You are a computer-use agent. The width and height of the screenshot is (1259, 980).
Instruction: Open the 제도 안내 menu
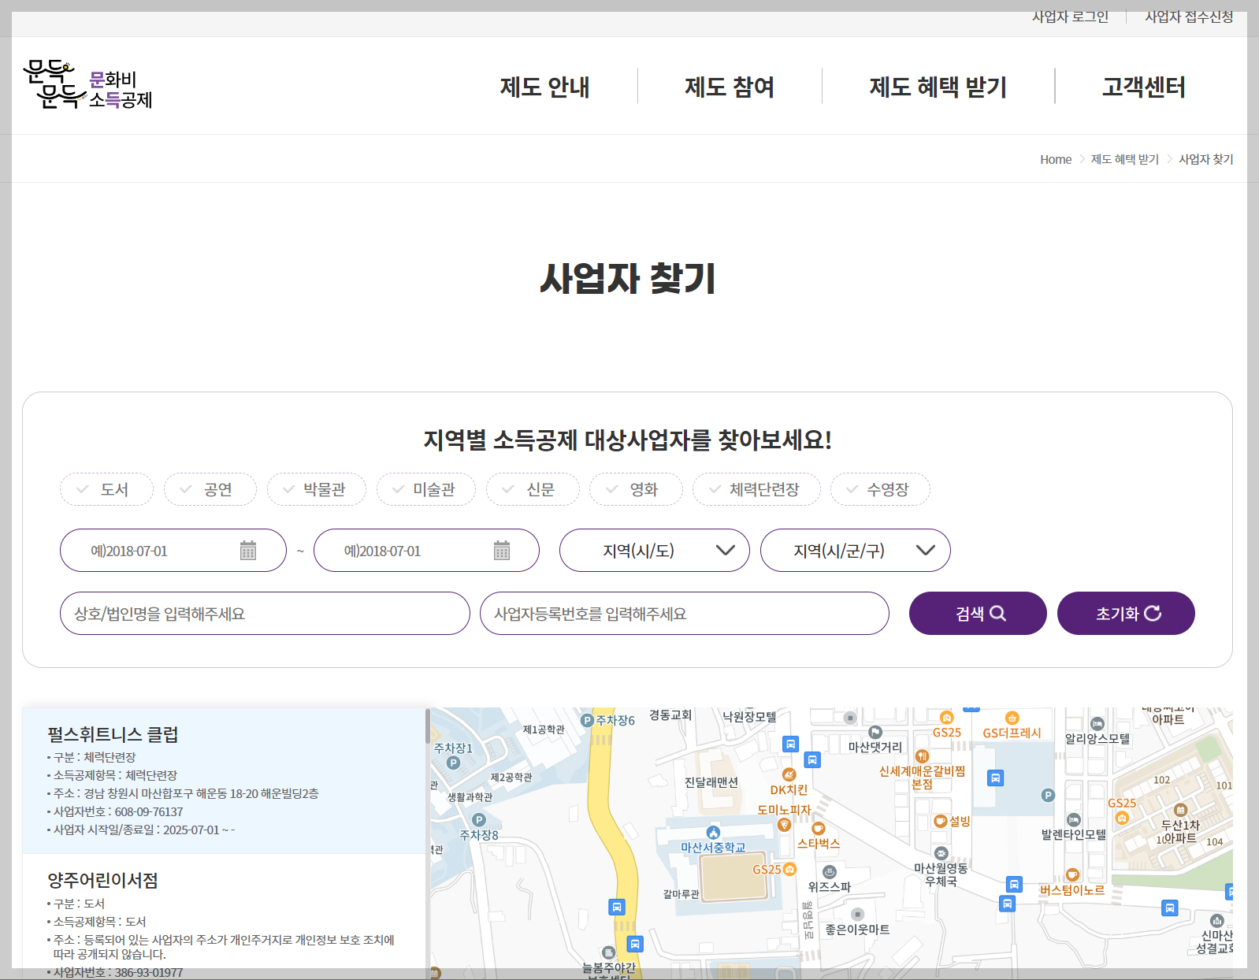[x=544, y=87]
